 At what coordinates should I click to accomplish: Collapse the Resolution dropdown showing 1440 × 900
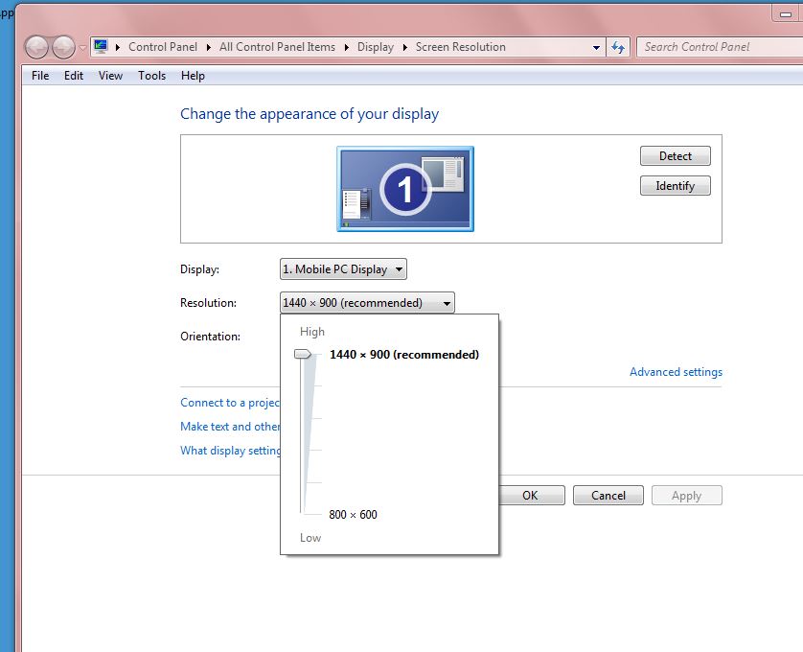(367, 303)
